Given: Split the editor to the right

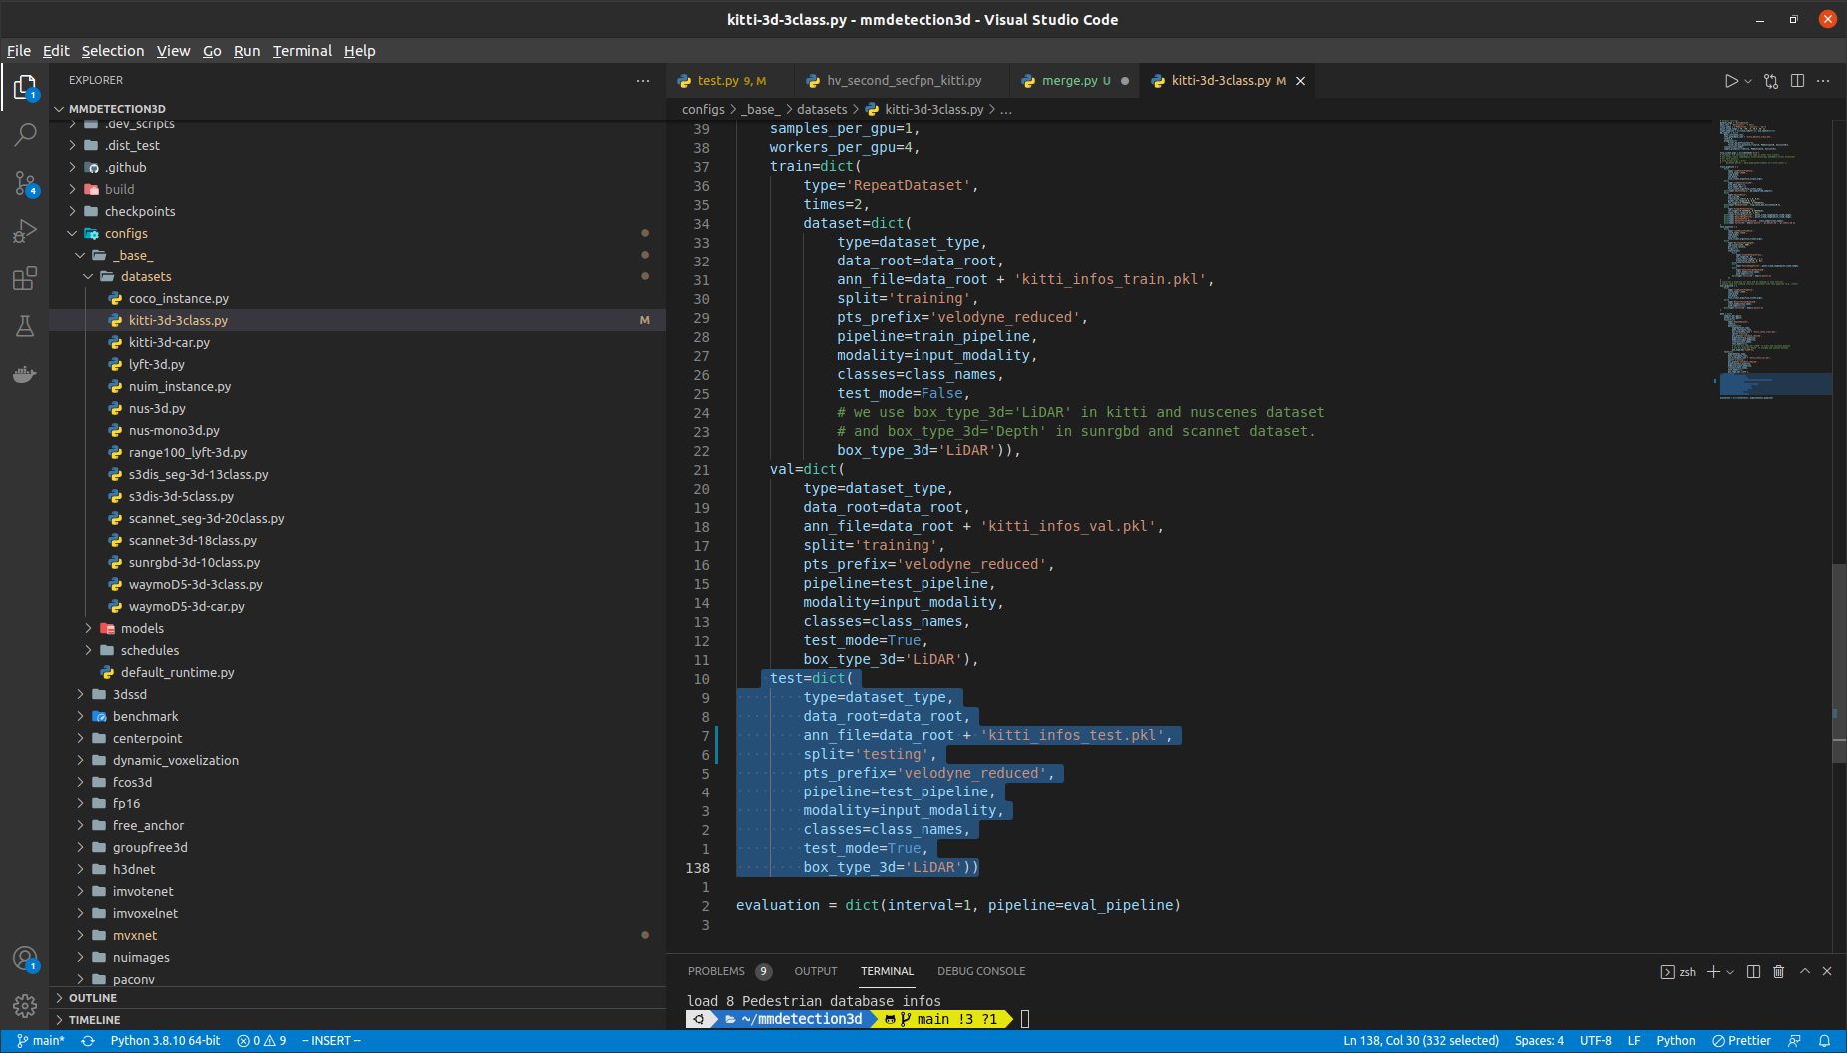Looking at the screenshot, I should coord(1799,81).
